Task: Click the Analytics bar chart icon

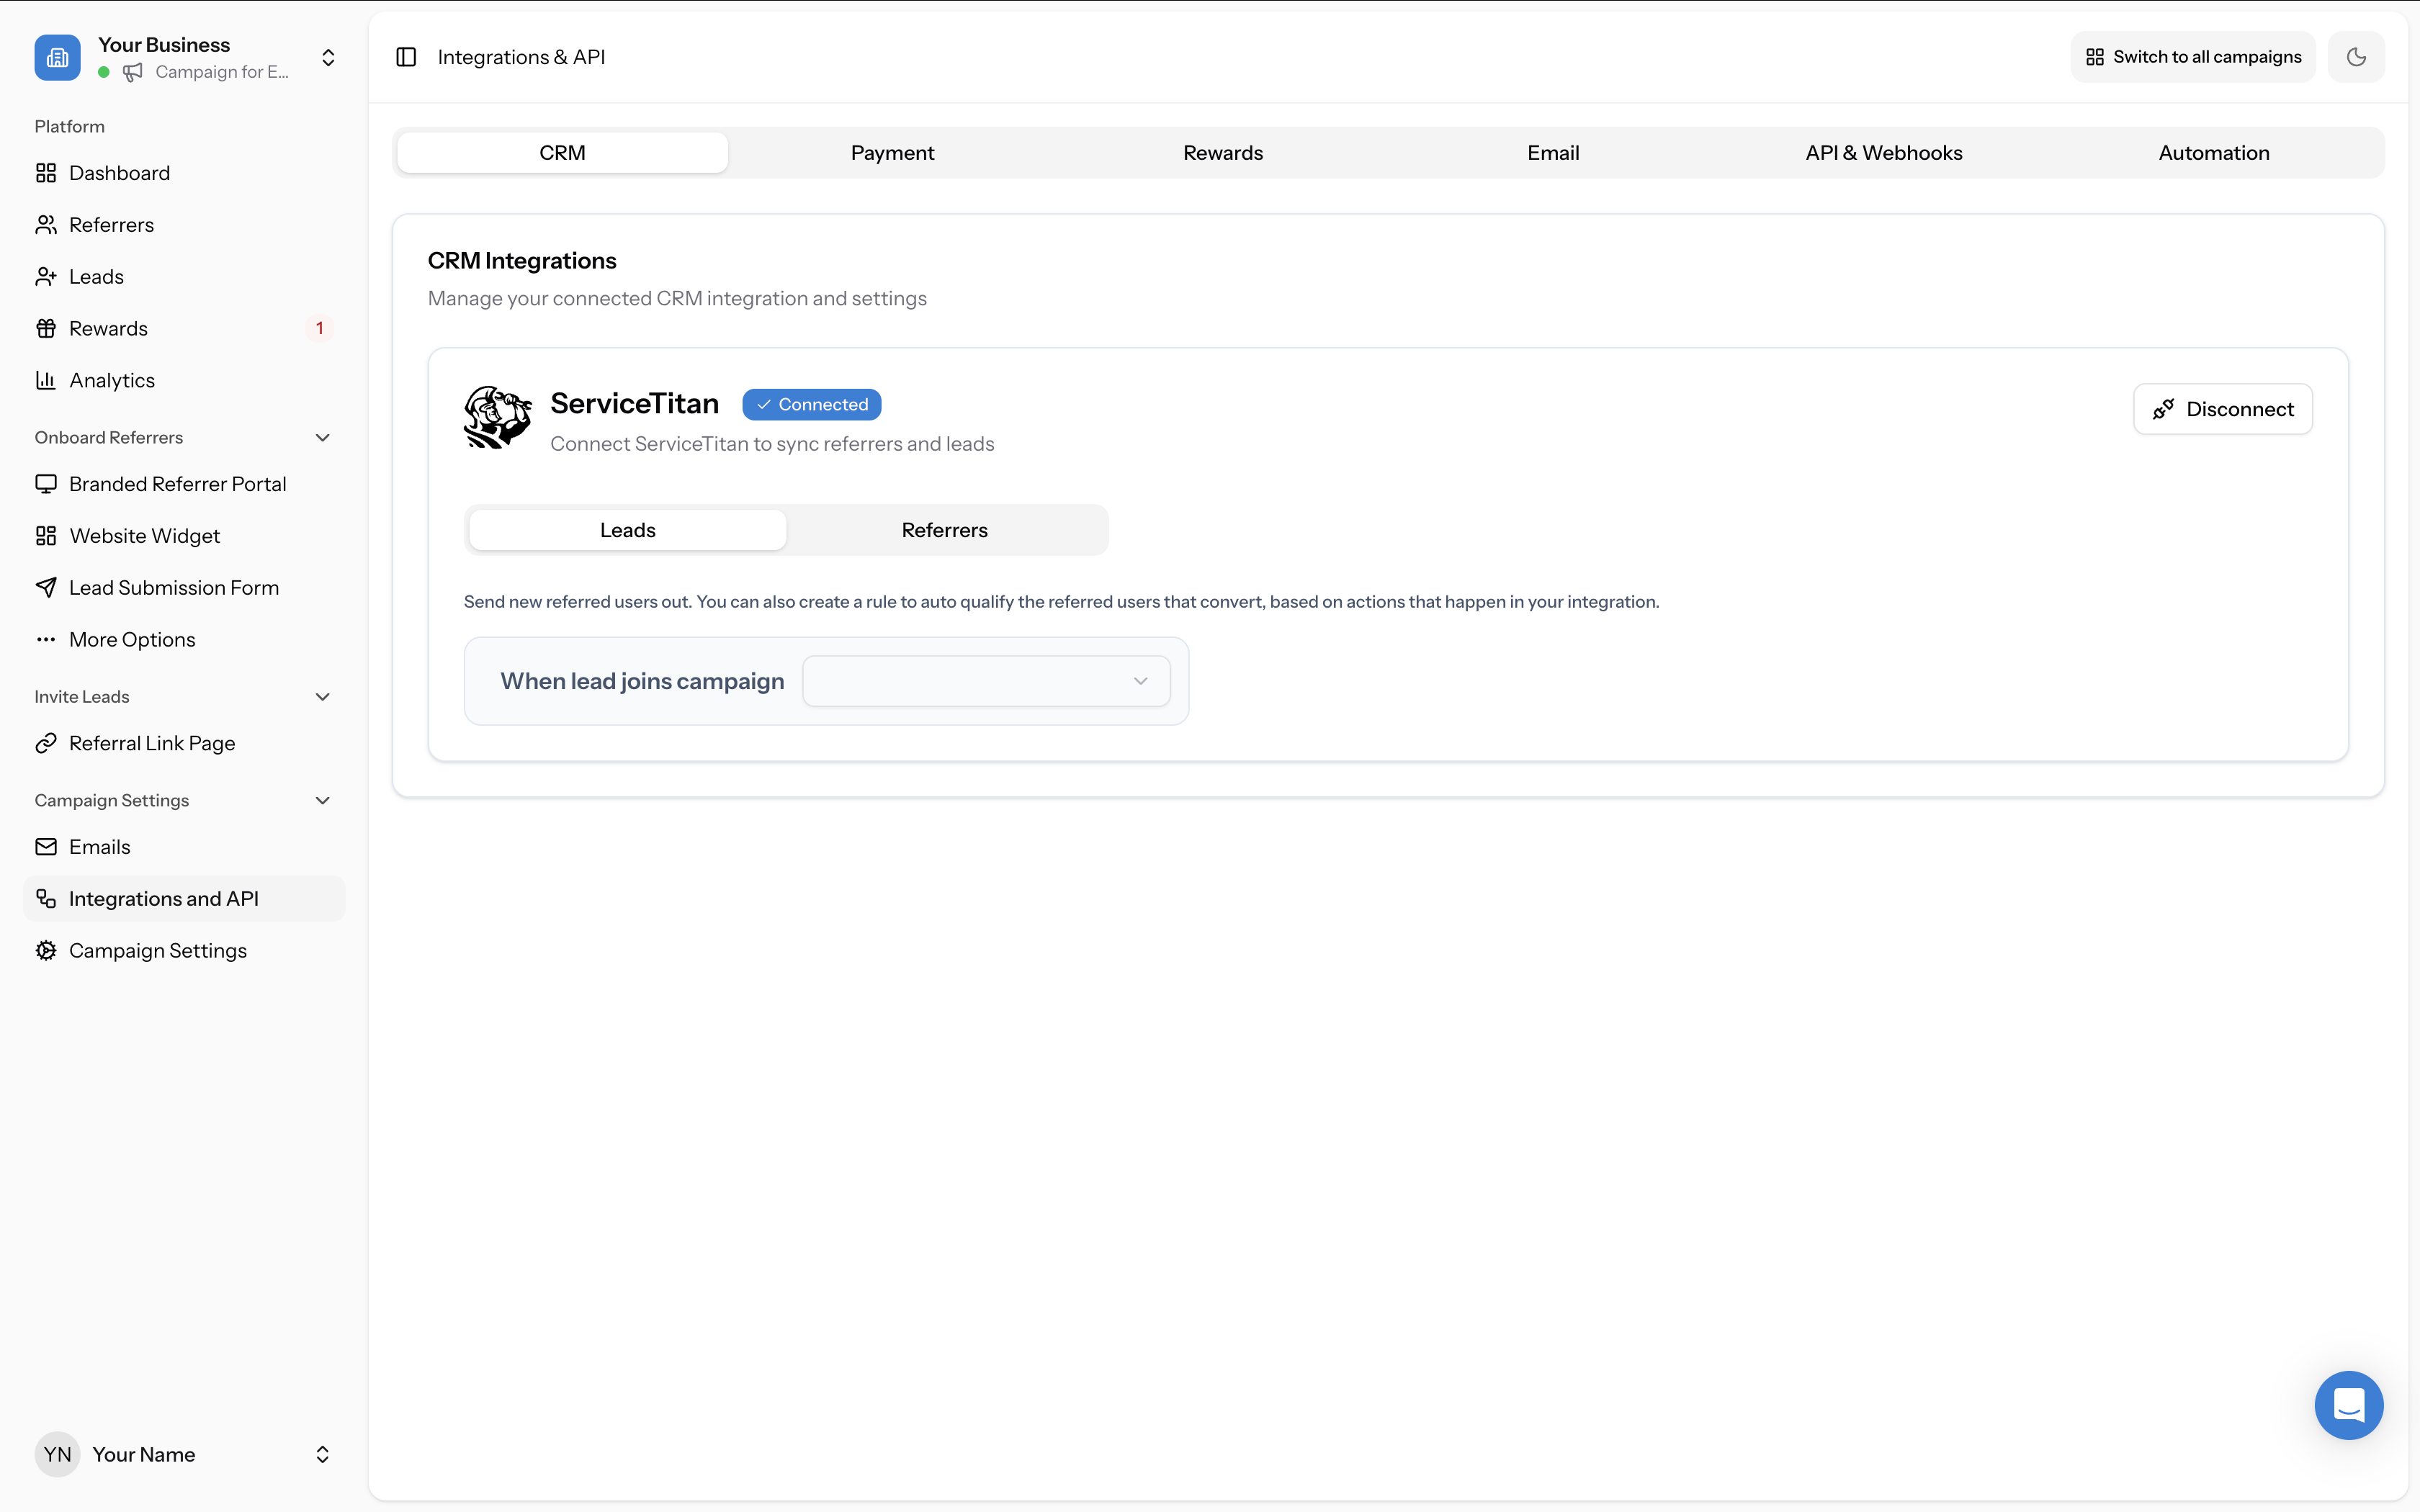Action: click(46, 380)
